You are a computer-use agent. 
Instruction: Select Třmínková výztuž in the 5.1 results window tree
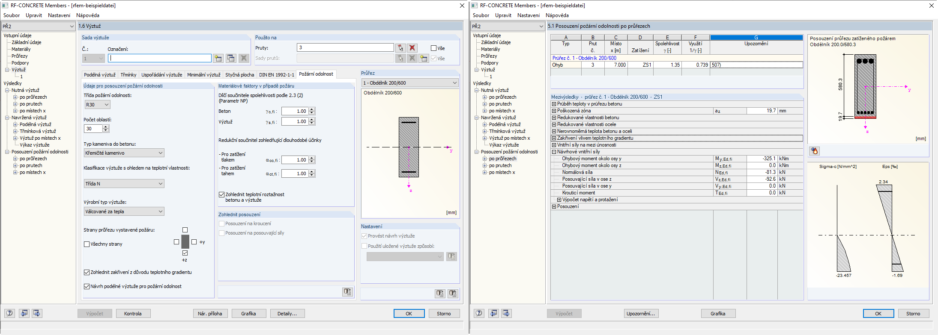(506, 131)
